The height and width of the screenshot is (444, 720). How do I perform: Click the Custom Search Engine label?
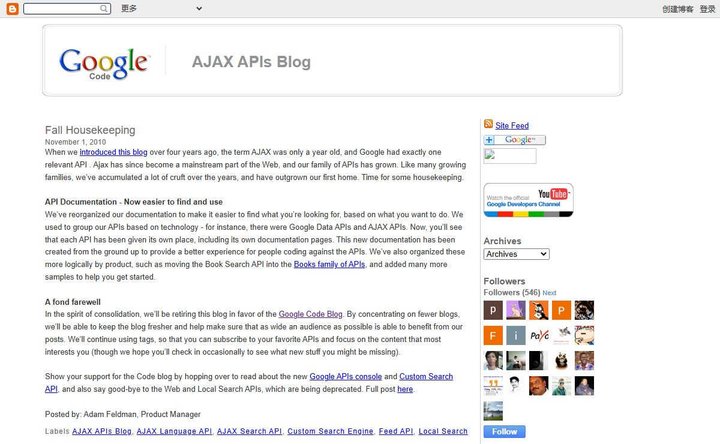point(331,431)
